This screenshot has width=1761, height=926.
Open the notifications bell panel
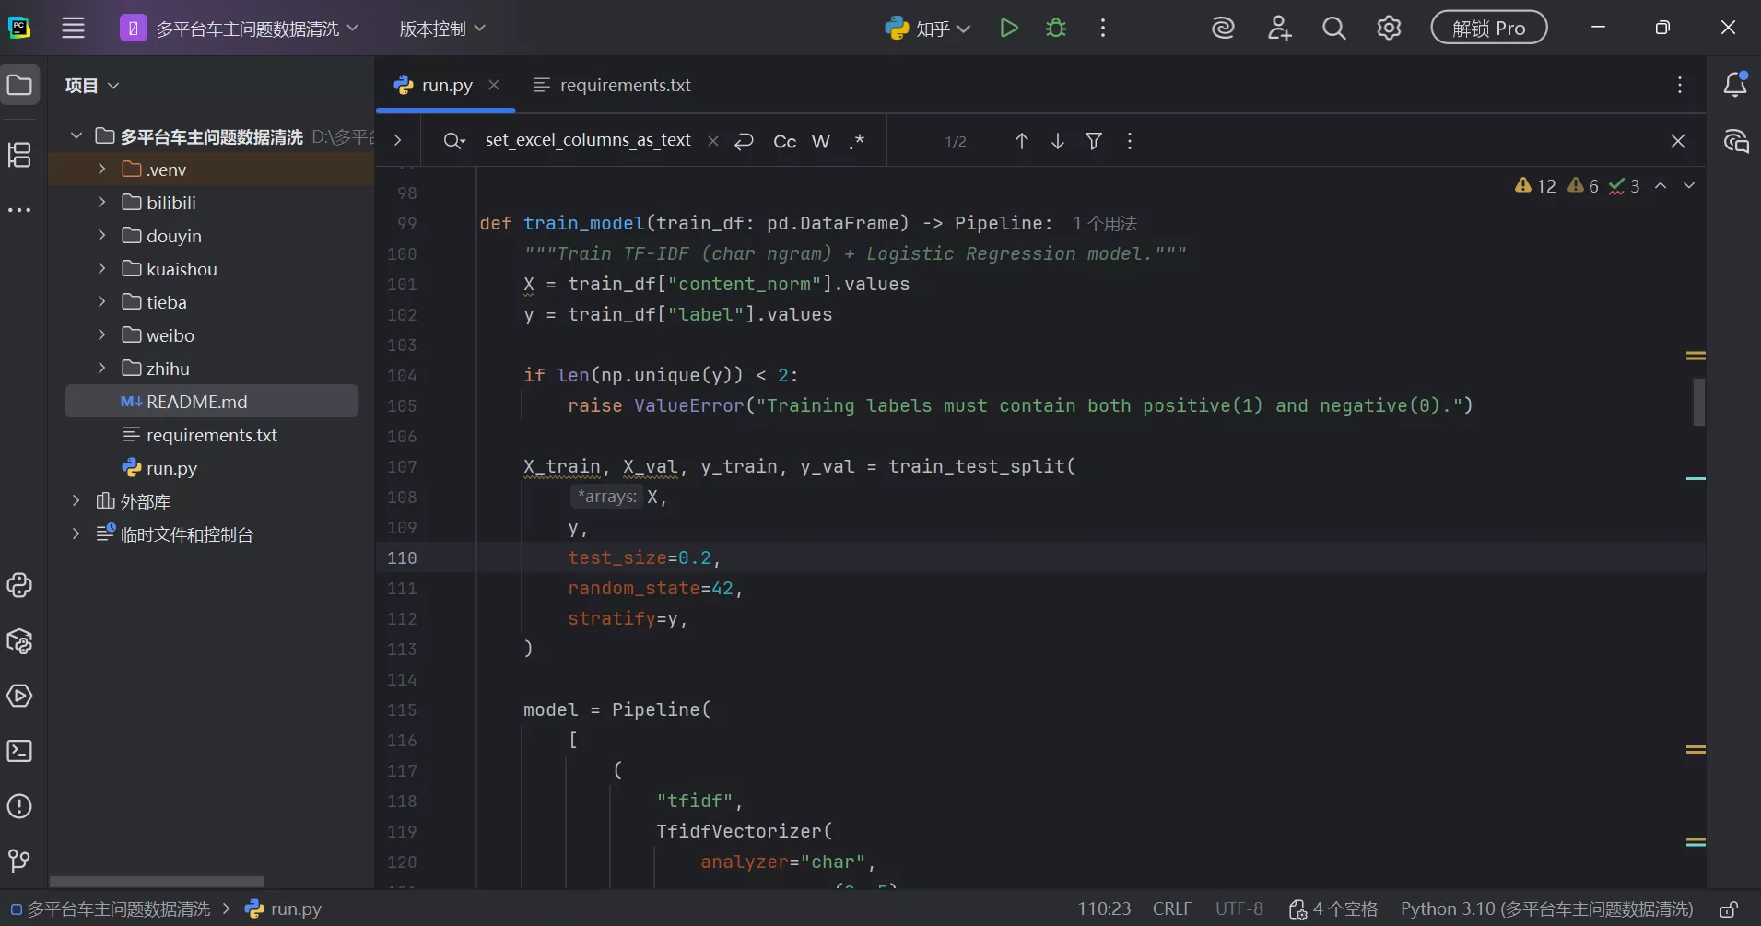point(1735,85)
